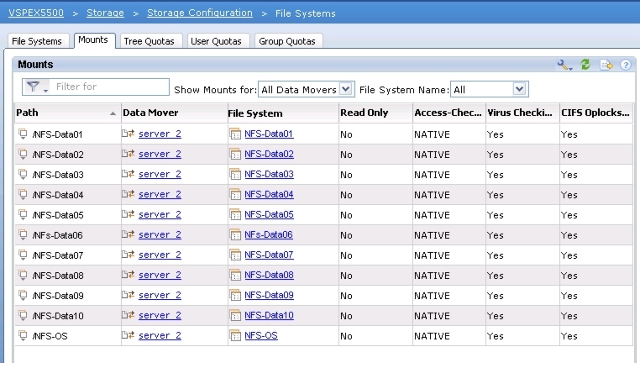Switch to the Tree Quotas tab
Screen dimensions: 640x368
pos(150,41)
